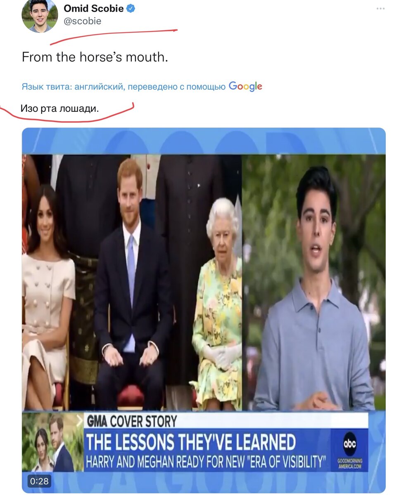Select the translated text 'Изо рта лошади.'
The width and height of the screenshot is (399, 495).
coord(60,108)
